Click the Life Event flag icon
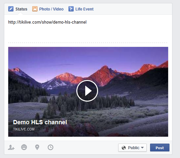This screenshot has height=158, width=180. coord(71,9)
